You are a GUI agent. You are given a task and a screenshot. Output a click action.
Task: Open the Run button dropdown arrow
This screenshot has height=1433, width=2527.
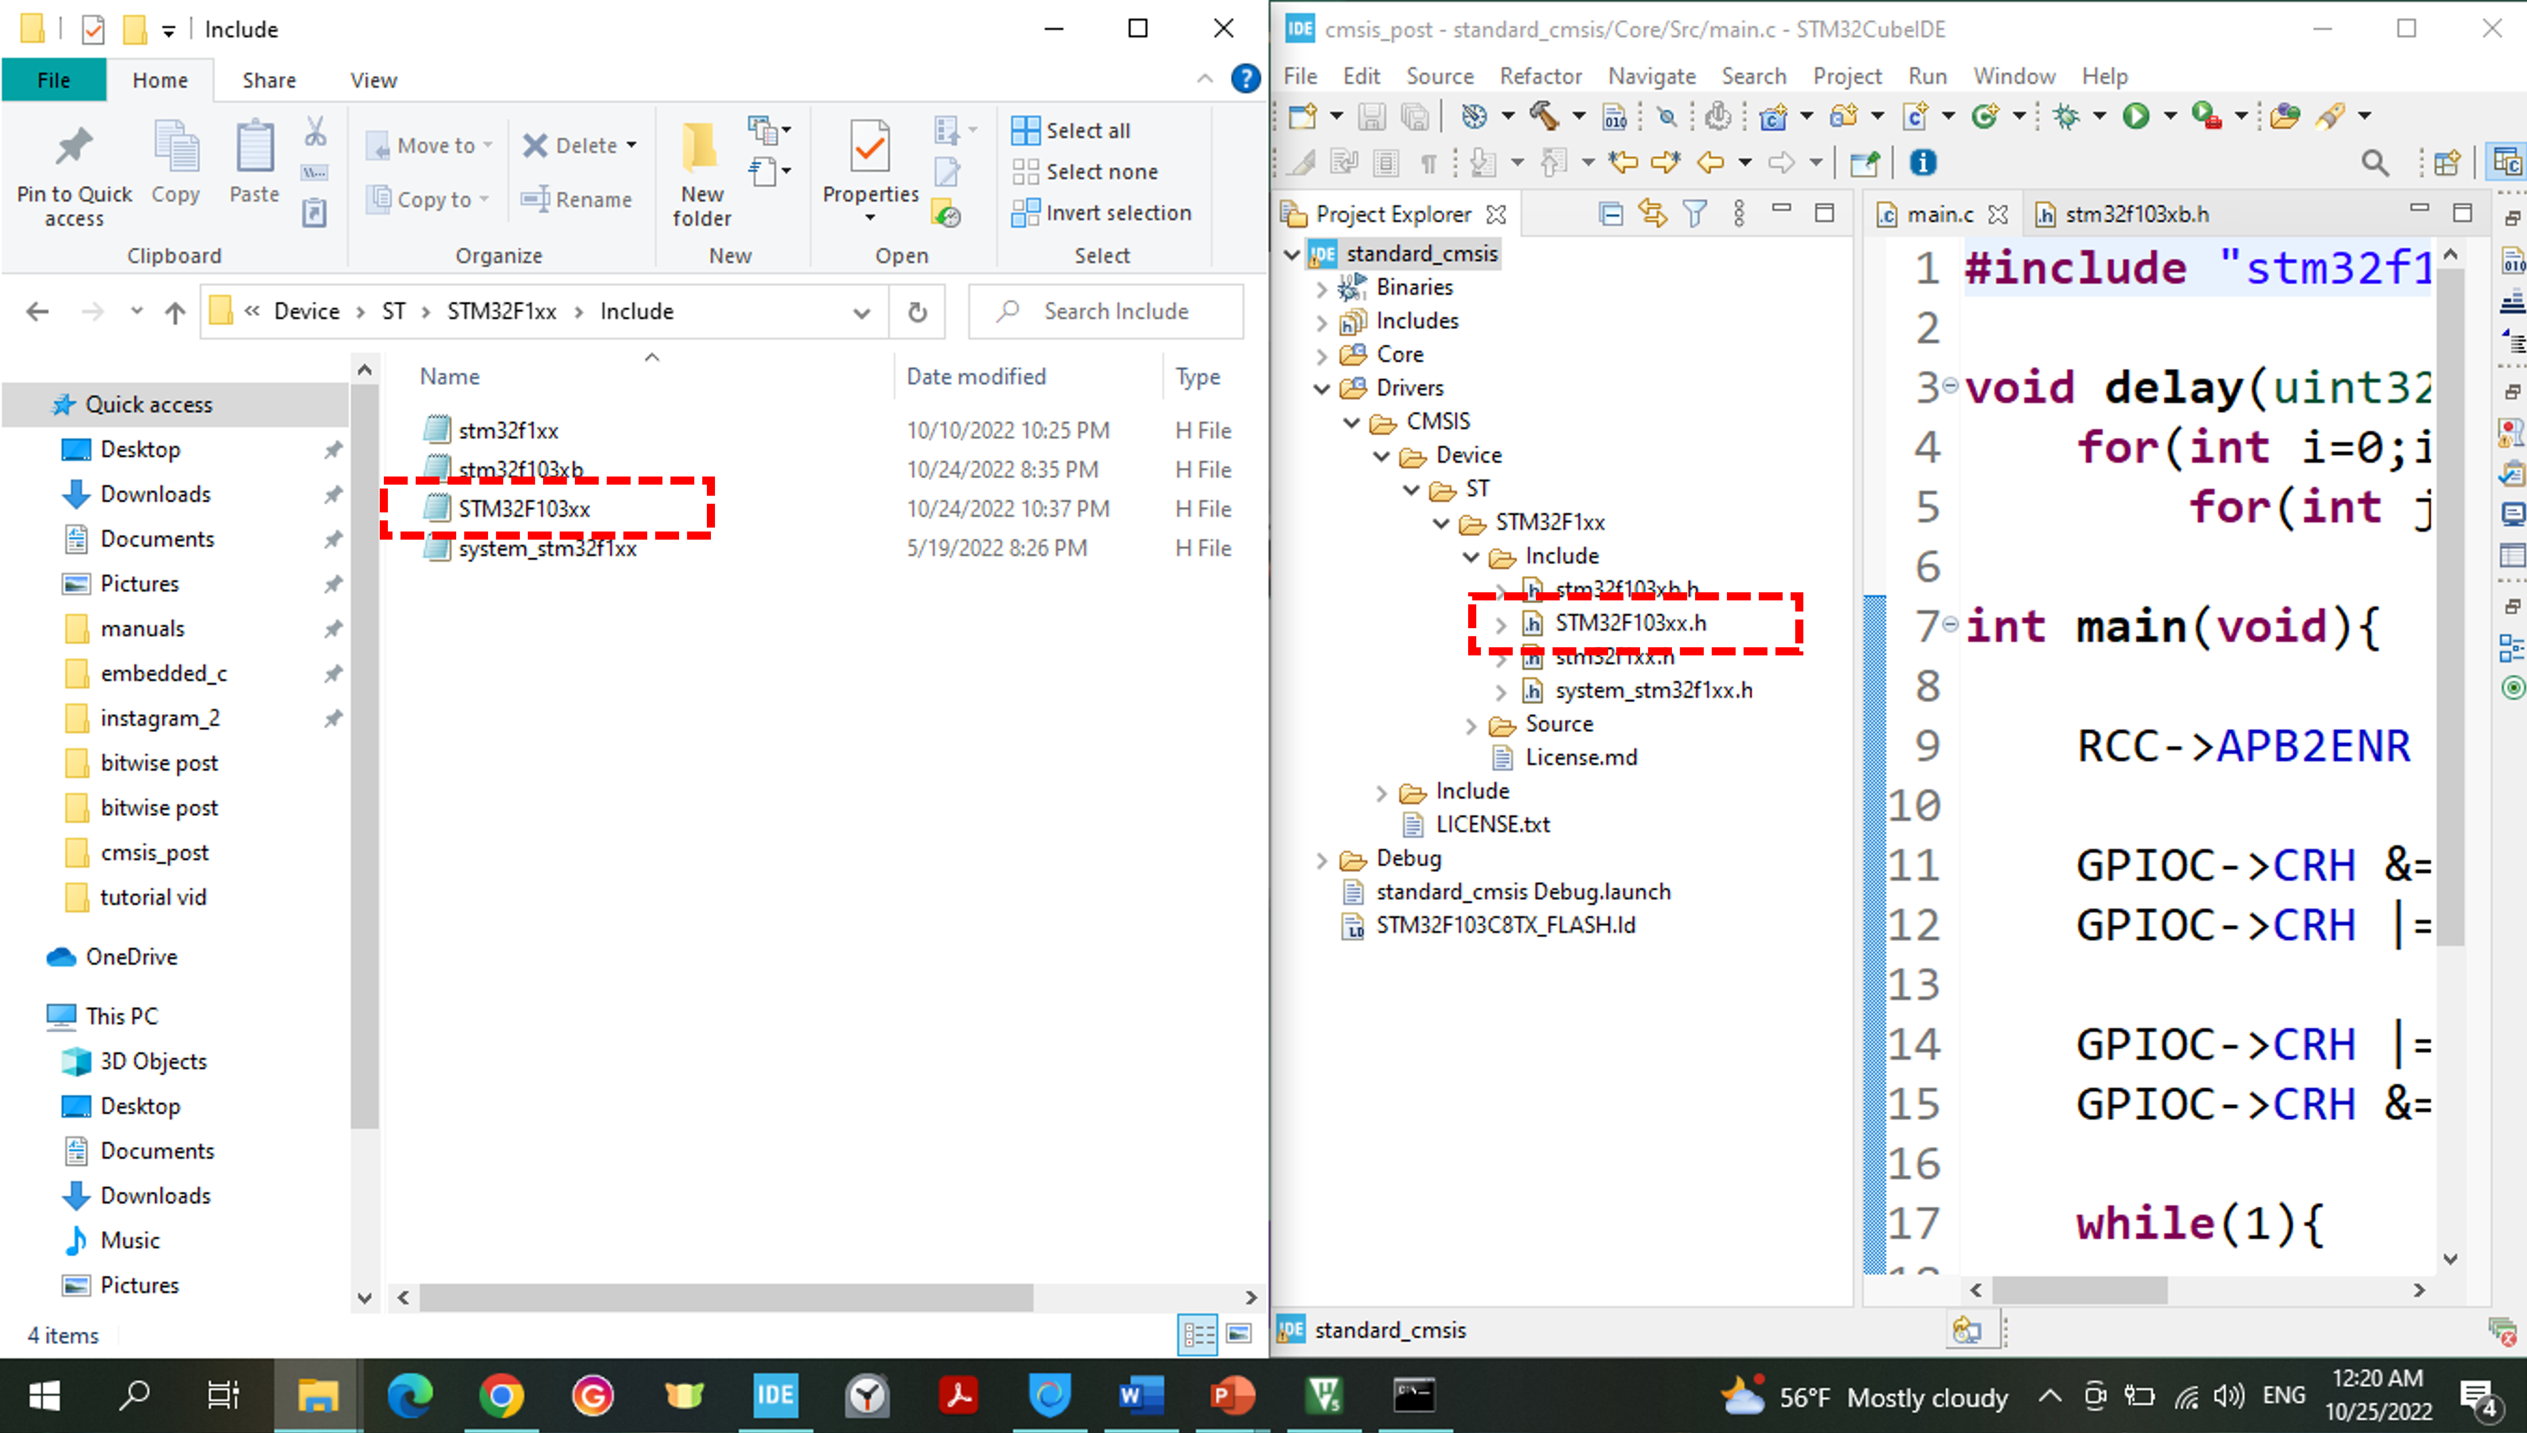[2169, 116]
